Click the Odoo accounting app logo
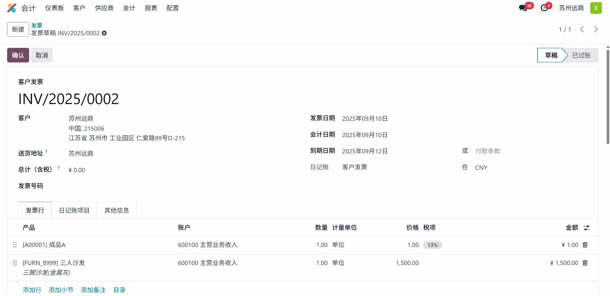This screenshot has width=610, height=296. click(x=12, y=8)
